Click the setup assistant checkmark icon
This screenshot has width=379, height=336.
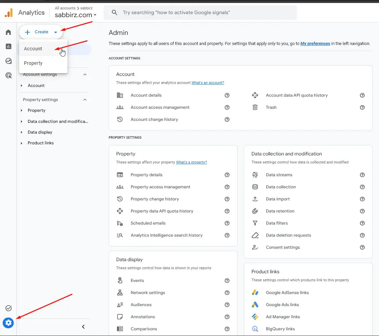click(x=8, y=308)
